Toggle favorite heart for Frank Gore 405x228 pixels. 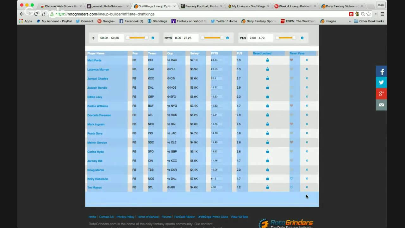click(x=291, y=133)
